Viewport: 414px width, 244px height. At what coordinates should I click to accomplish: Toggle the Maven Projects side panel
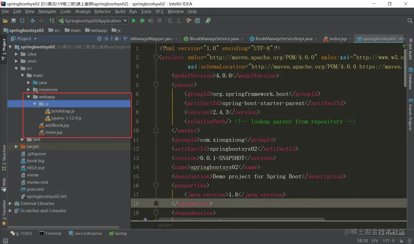point(411,114)
